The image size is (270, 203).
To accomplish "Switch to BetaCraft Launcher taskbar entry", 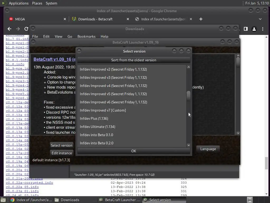I will pos(120,200).
